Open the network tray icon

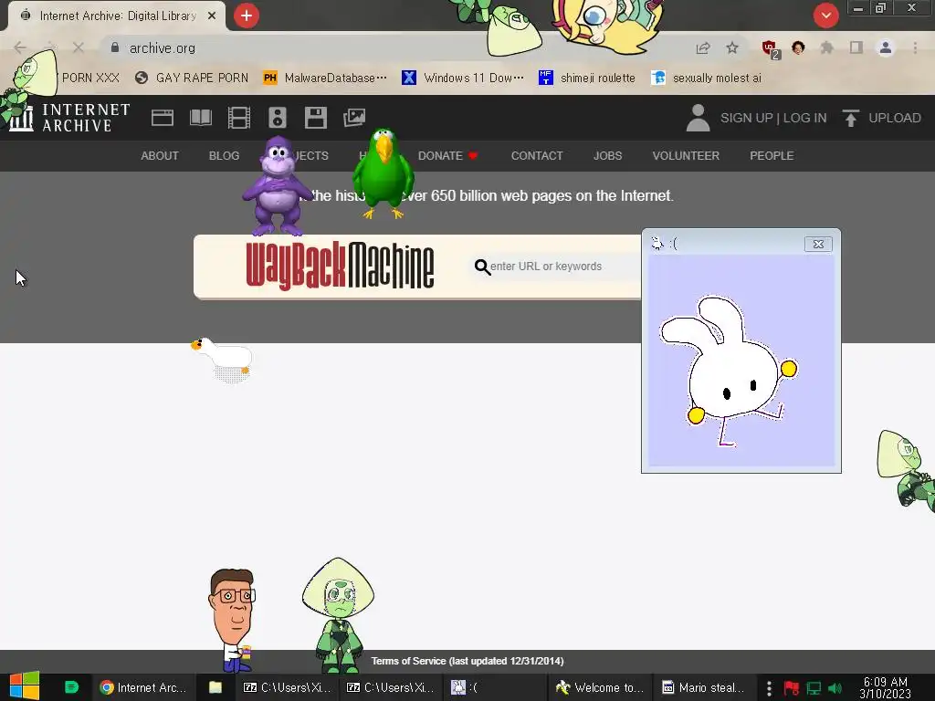(814, 688)
